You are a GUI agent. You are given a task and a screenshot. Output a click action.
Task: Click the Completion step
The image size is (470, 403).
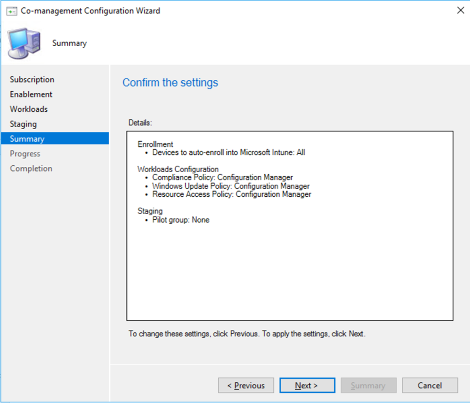(x=31, y=168)
